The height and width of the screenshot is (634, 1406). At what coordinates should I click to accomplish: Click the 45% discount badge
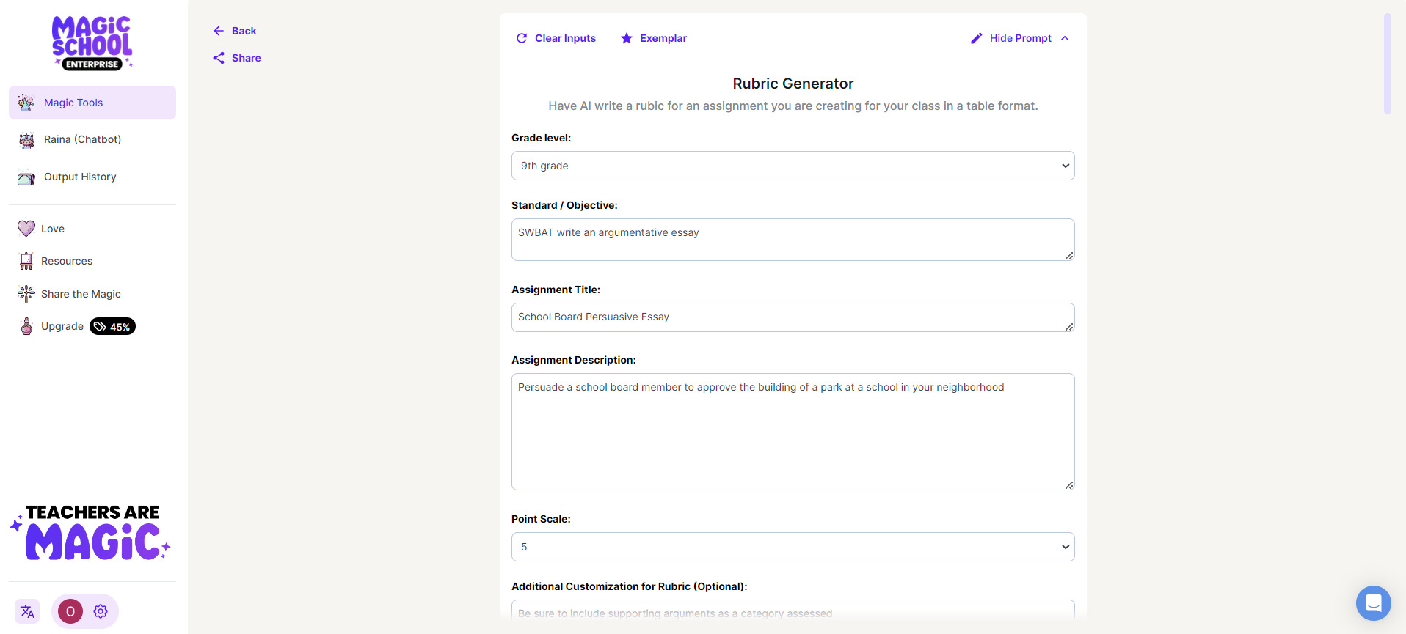point(112,327)
